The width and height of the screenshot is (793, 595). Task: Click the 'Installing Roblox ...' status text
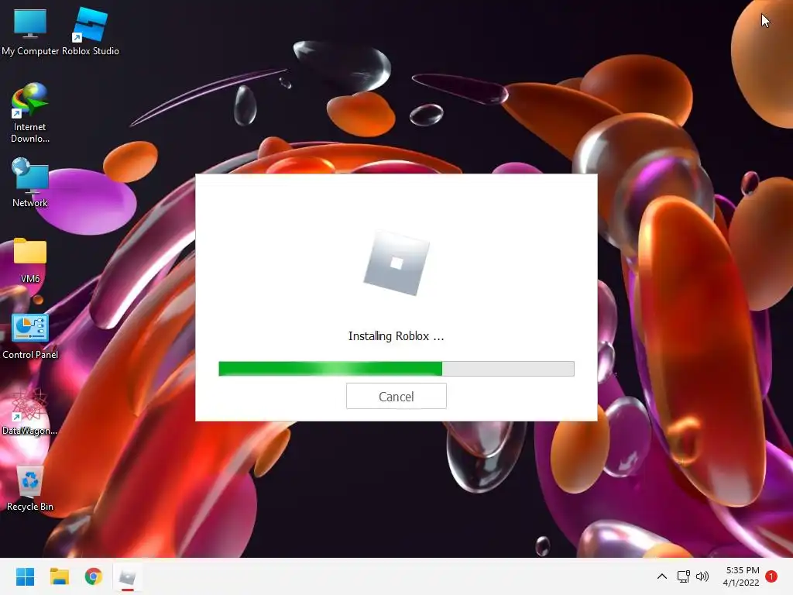(396, 336)
